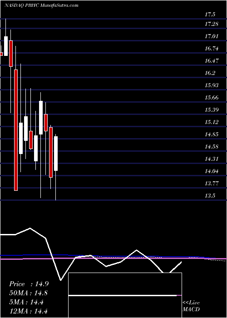Select the 15.93 price axis label

[x=212, y=85]
